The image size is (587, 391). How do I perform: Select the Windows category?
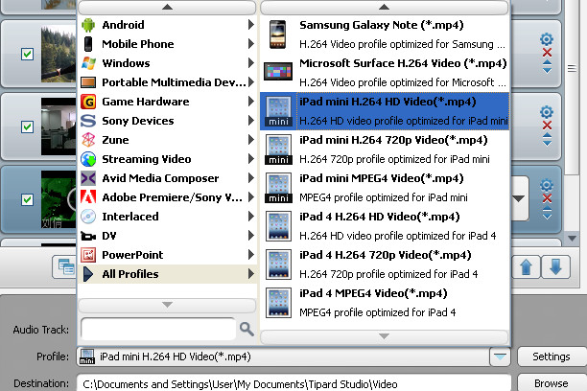[167, 63]
